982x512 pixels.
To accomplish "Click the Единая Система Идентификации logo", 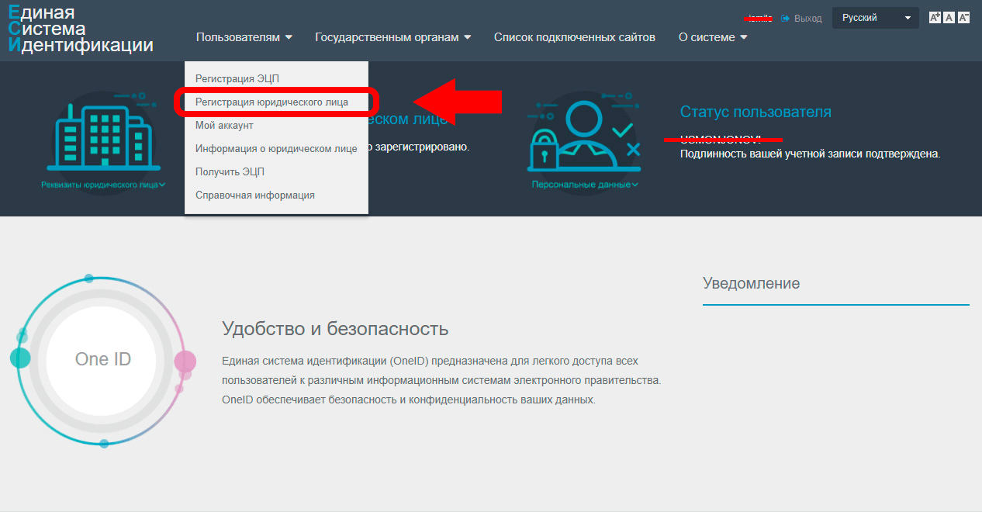I will [81, 29].
